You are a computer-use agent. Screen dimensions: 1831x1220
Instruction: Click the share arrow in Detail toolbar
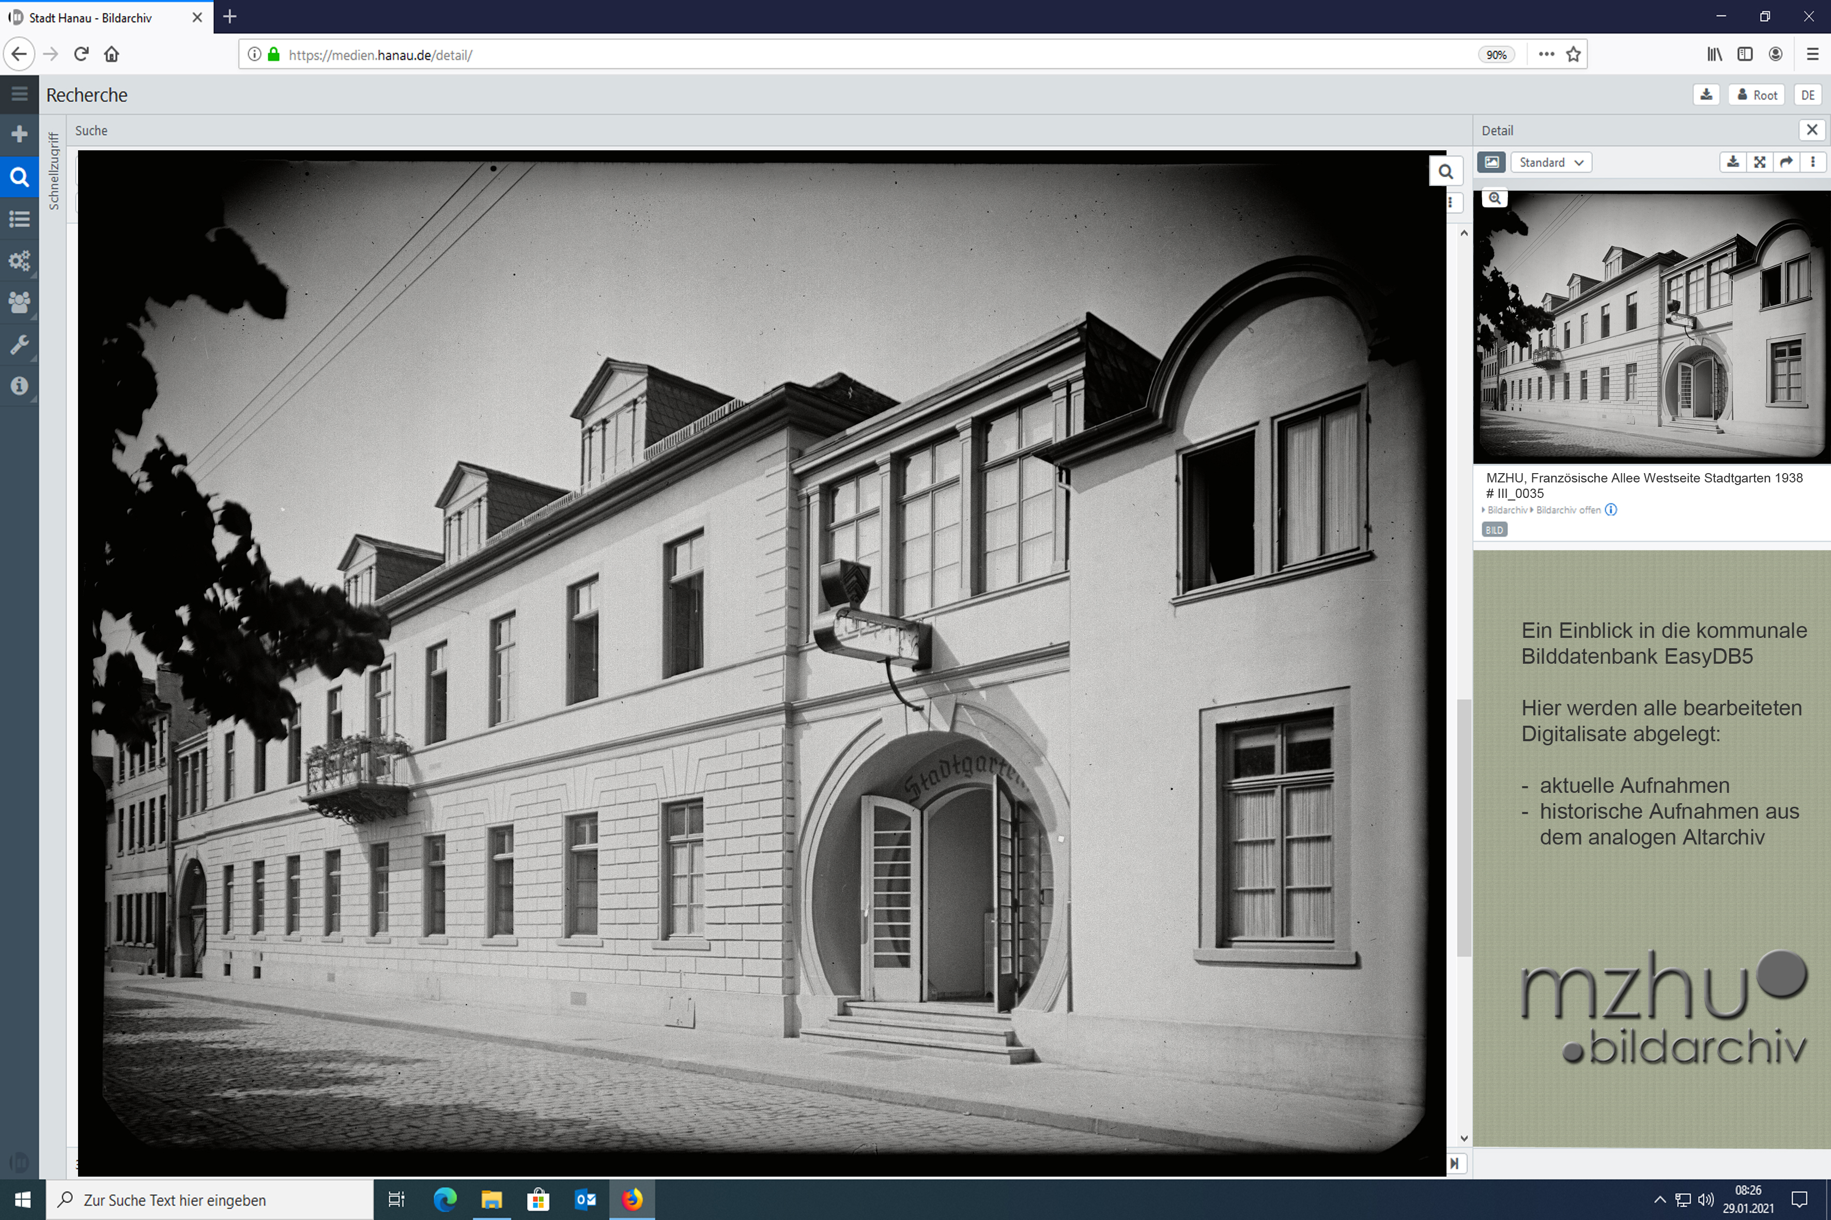1787,162
